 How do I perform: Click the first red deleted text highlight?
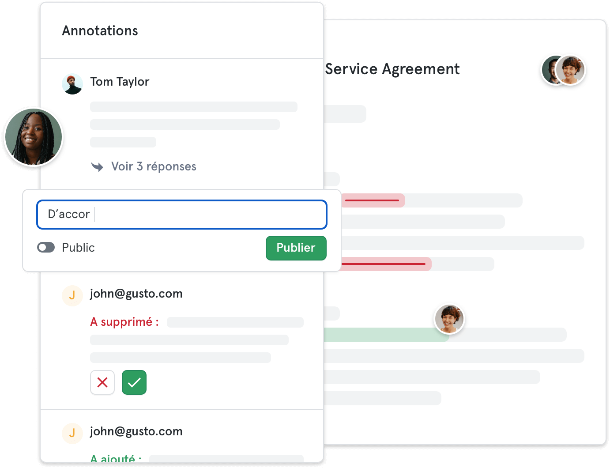coord(373,200)
